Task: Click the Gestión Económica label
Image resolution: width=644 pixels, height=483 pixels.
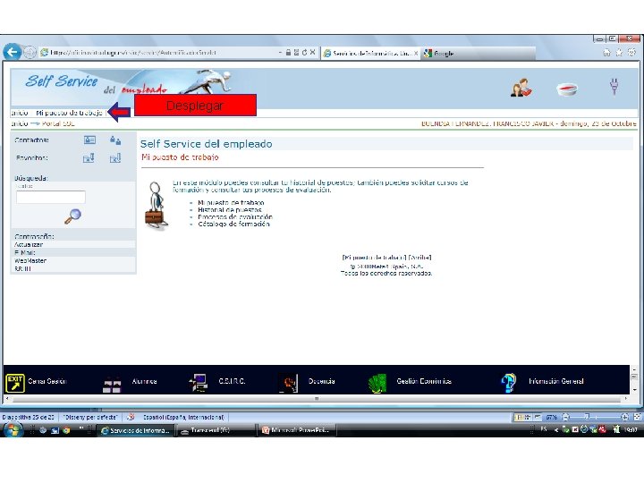Action: point(424,381)
